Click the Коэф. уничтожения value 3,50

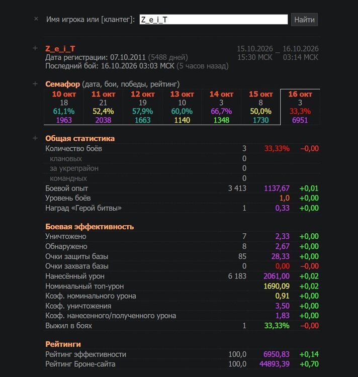click(282, 306)
